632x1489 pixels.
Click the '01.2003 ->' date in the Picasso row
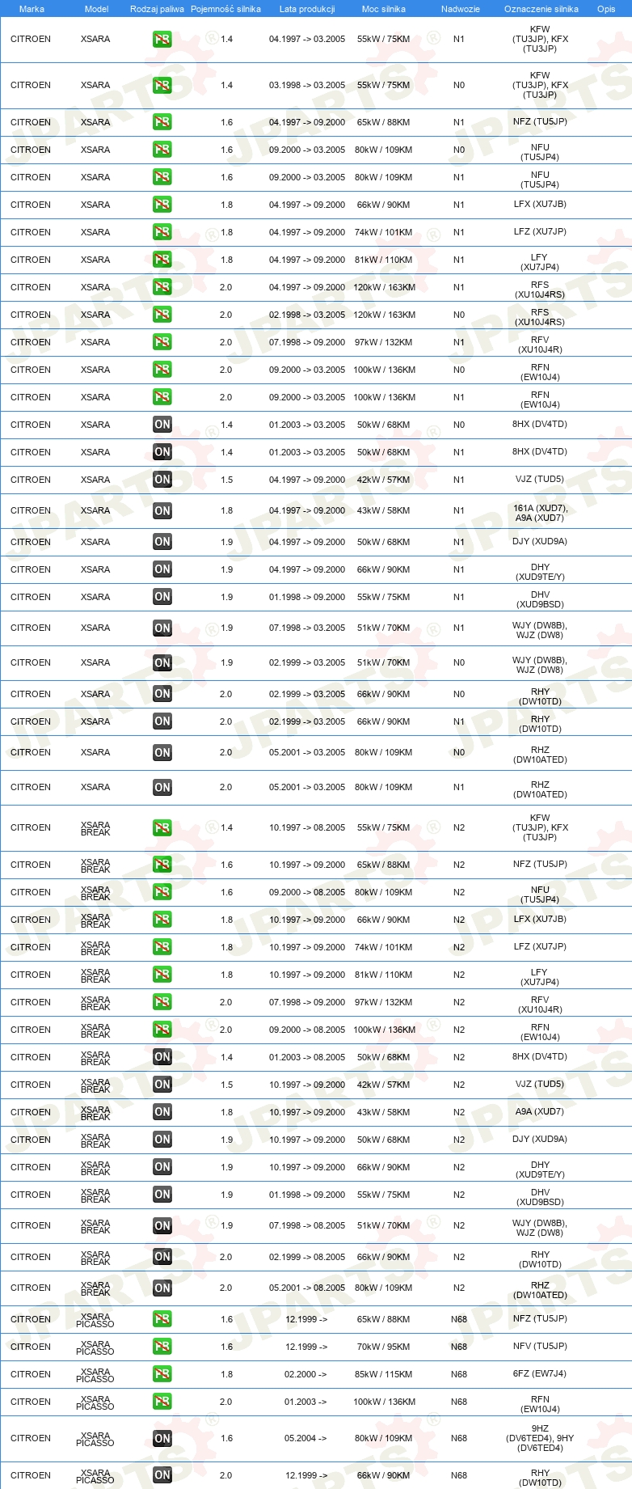(305, 1402)
